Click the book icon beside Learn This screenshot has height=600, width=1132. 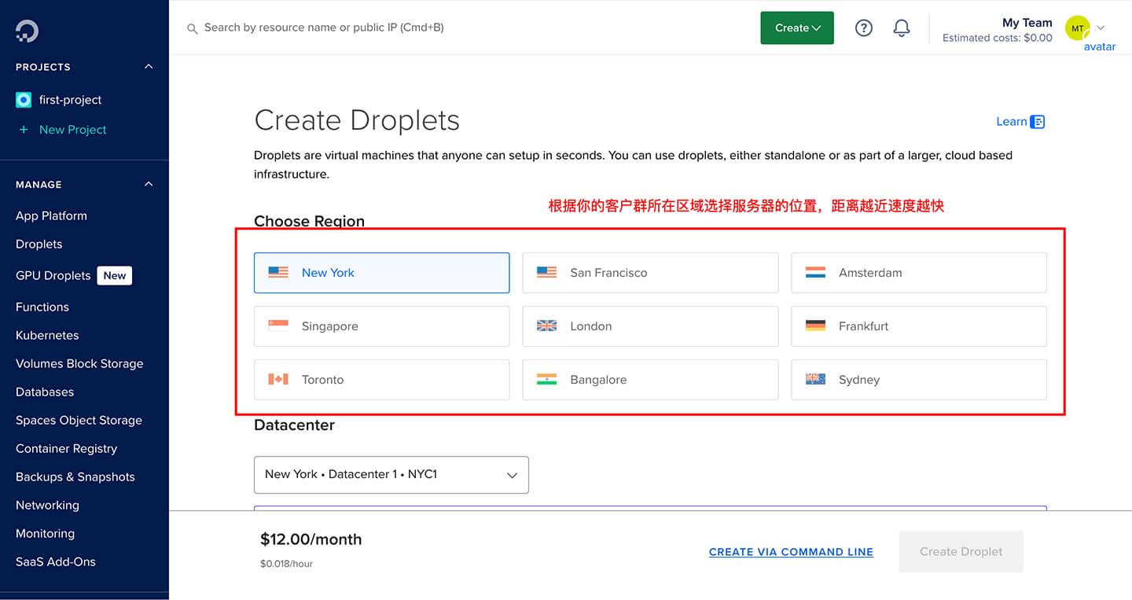[1038, 122]
